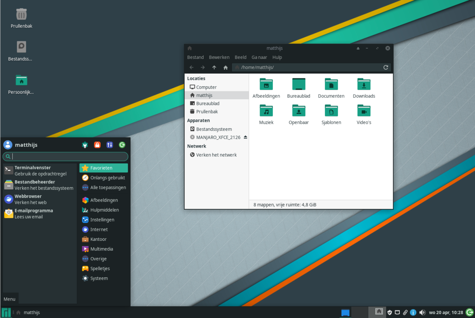Click the reload button in file manager
475x318 pixels.
pyautogui.click(x=386, y=68)
